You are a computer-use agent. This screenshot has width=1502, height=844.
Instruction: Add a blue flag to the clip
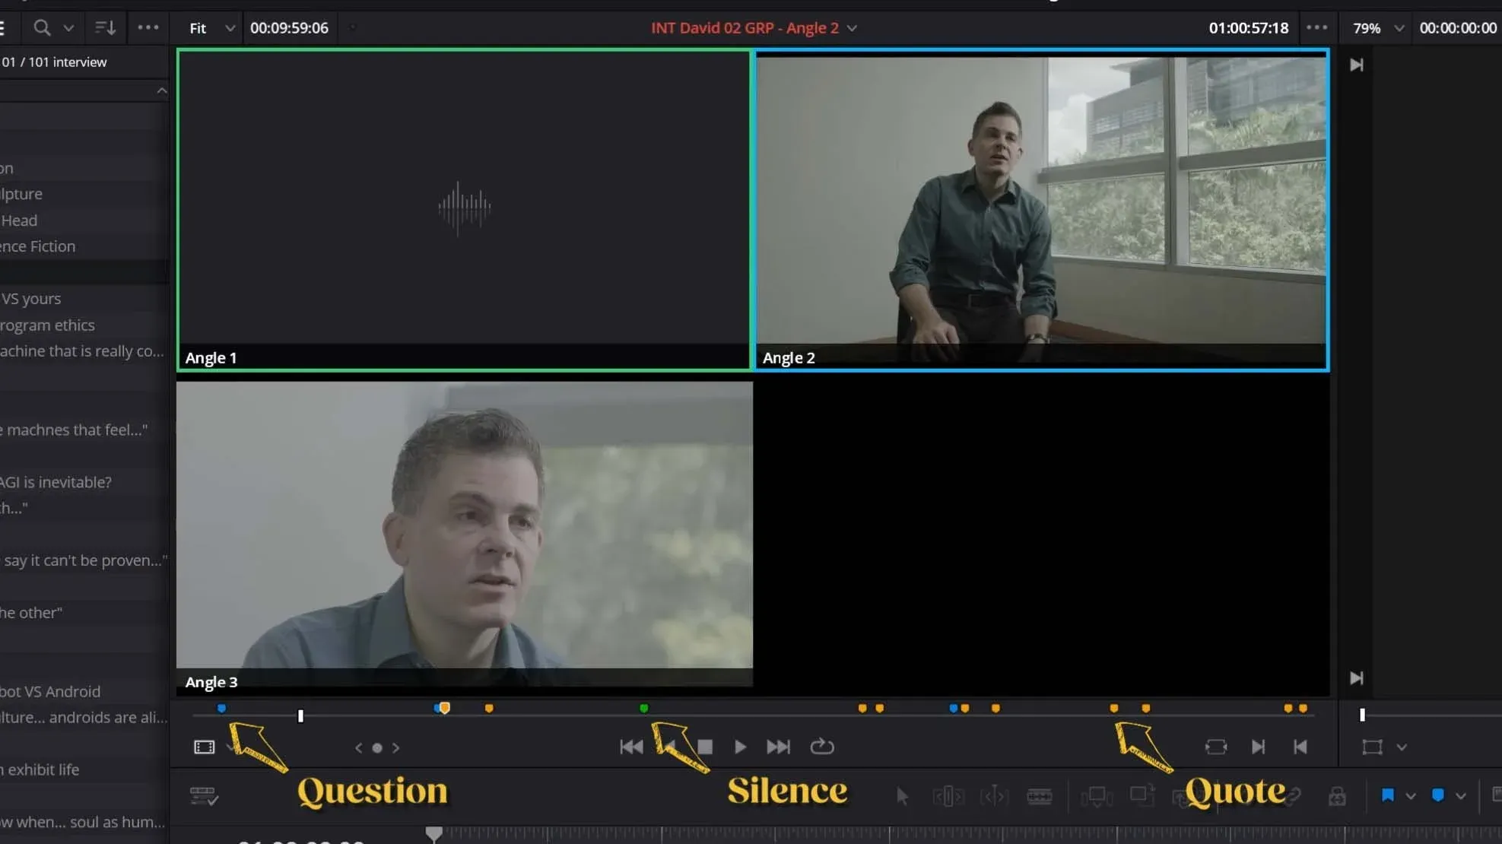click(1388, 795)
